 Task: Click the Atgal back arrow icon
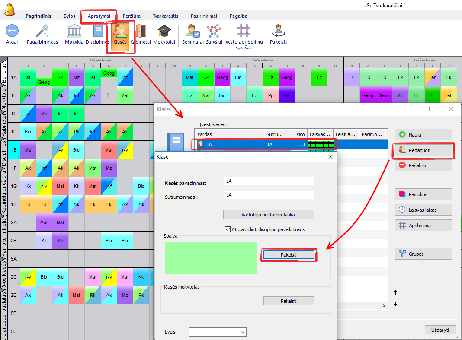[12, 32]
